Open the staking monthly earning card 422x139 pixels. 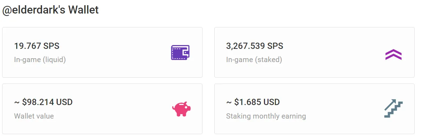tap(314, 109)
